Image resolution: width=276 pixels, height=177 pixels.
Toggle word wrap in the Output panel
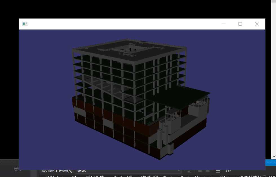pyautogui.click(x=228, y=171)
